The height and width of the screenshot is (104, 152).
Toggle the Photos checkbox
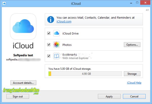[49, 45]
